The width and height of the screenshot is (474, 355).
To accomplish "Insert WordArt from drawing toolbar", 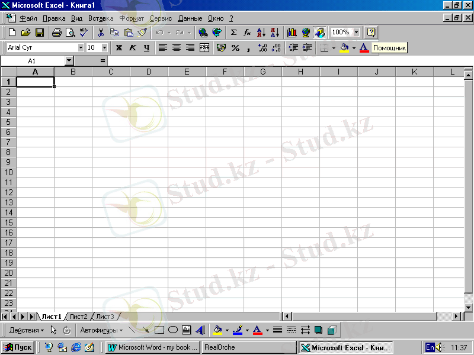I will coord(200,330).
